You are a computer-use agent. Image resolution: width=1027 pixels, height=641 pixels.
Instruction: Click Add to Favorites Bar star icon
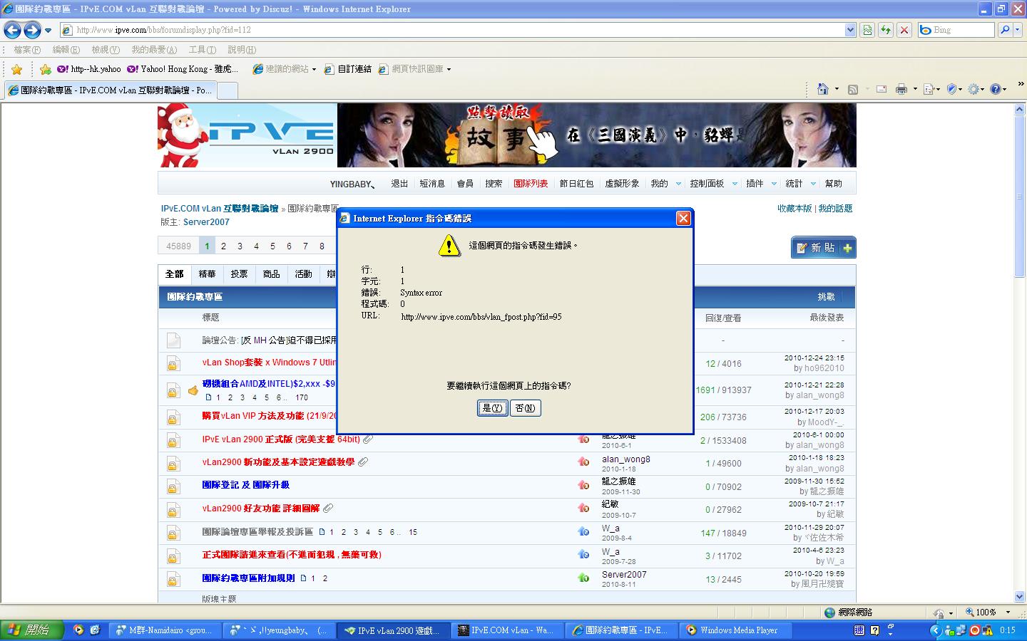(46, 69)
